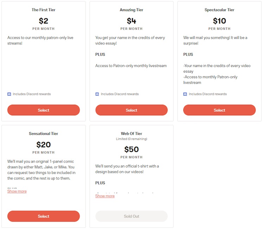264x231 pixels.
Task: Click the Discord icon in Spectacular Tier card
Action: coord(185,94)
